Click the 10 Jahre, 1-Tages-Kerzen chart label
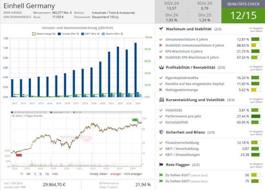 [x=27, y=116]
